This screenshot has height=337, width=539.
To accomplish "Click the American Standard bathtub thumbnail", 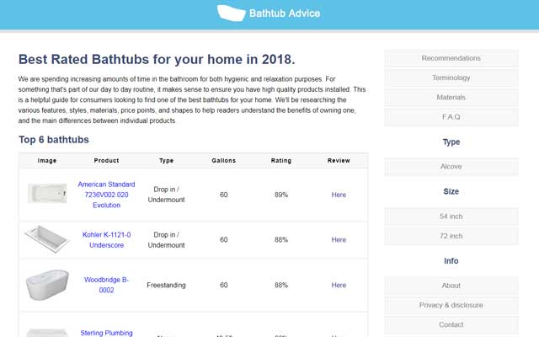I will [x=47, y=194].
